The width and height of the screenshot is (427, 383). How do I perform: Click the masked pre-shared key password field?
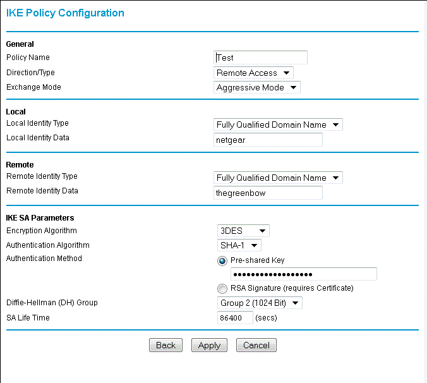click(x=304, y=274)
